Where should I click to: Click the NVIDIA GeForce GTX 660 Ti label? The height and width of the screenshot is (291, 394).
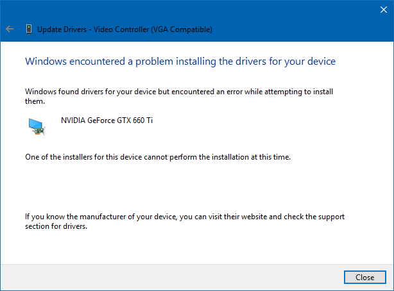tap(107, 121)
